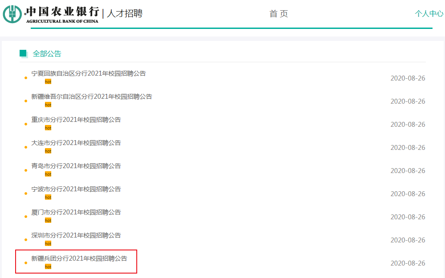The height and width of the screenshot is (278, 445).
Task: View the 重庆市分行2021年校园招聘公告 link
Action: [x=76, y=120]
